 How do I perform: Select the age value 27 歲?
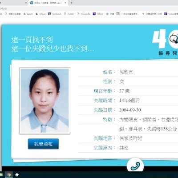point(124,91)
